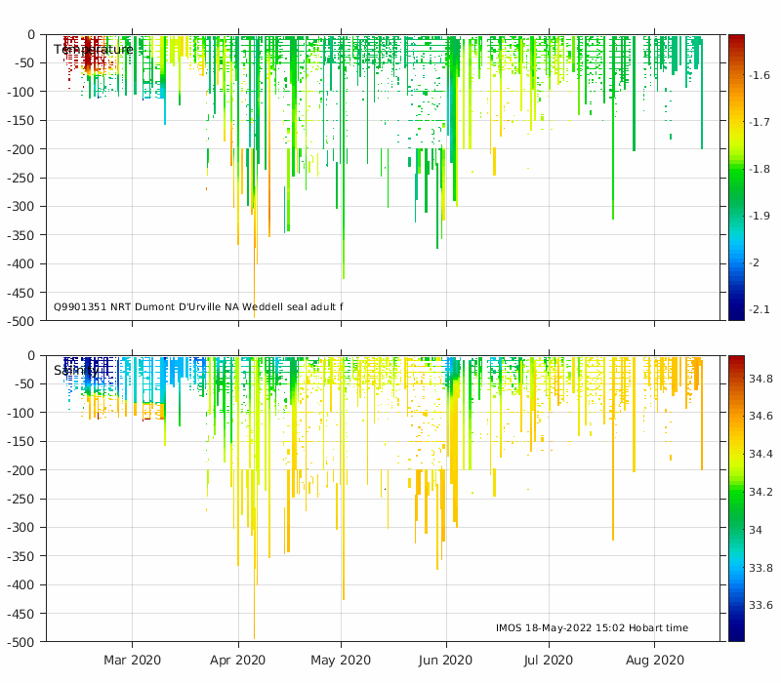781x683 pixels.
Task: Click the -500 depth tick in temperature plot
Action: [21, 321]
